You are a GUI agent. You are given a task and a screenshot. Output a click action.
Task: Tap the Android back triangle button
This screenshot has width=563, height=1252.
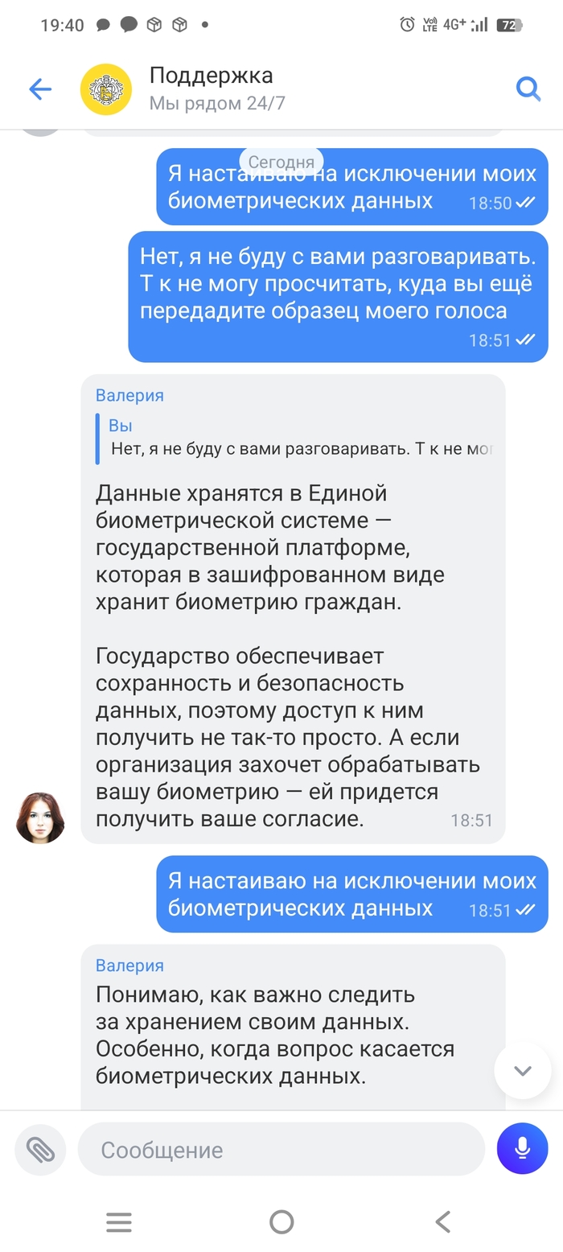(x=443, y=1222)
